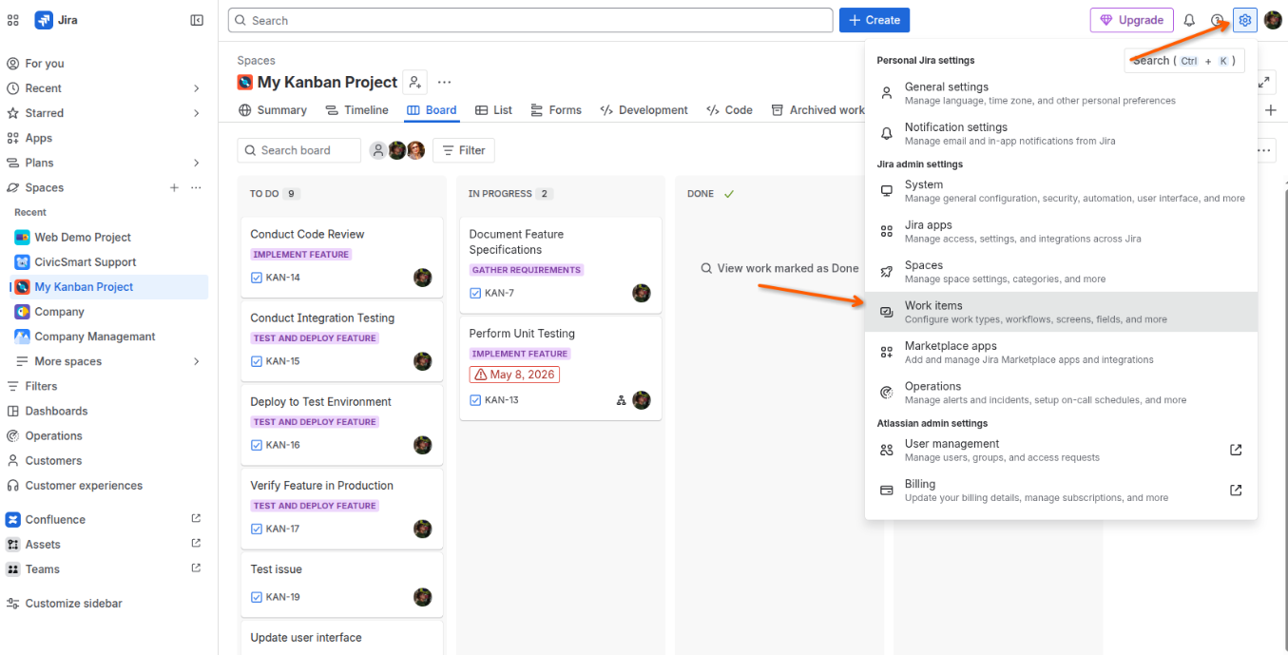Click the fullscreen expand icon

point(1264,83)
